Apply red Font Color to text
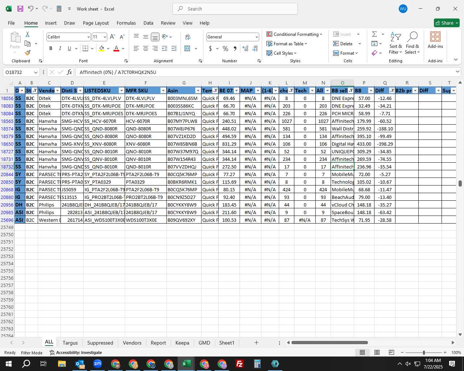 [116, 49]
